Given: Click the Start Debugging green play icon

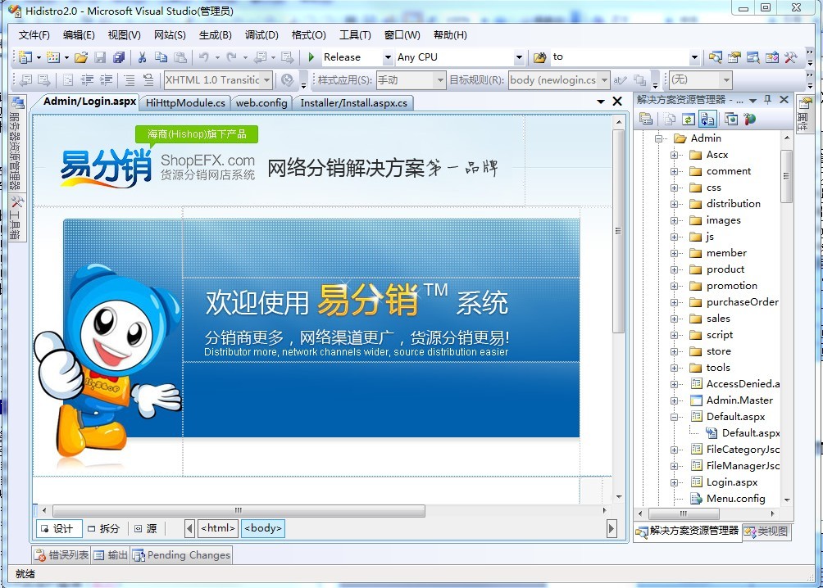Looking at the screenshot, I should [x=311, y=57].
